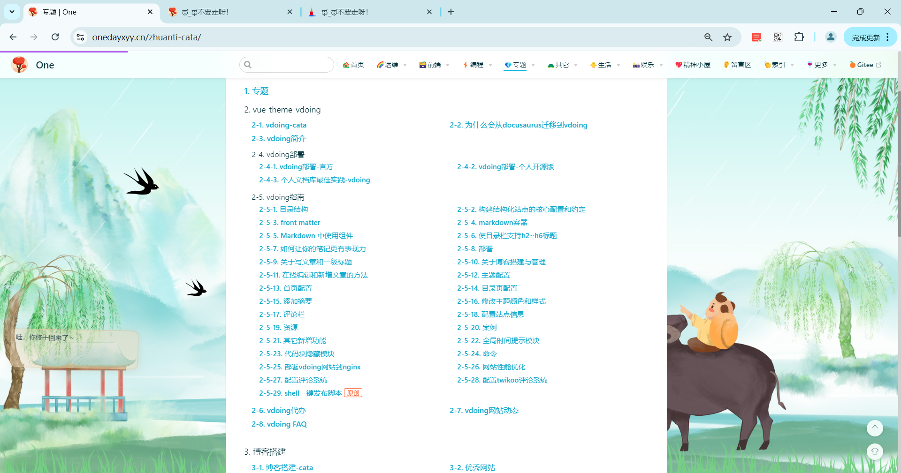The height and width of the screenshot is (473, 901).
Task: Open 2-5-12. 主题配置 link
Action: click(x=483, y=275)
